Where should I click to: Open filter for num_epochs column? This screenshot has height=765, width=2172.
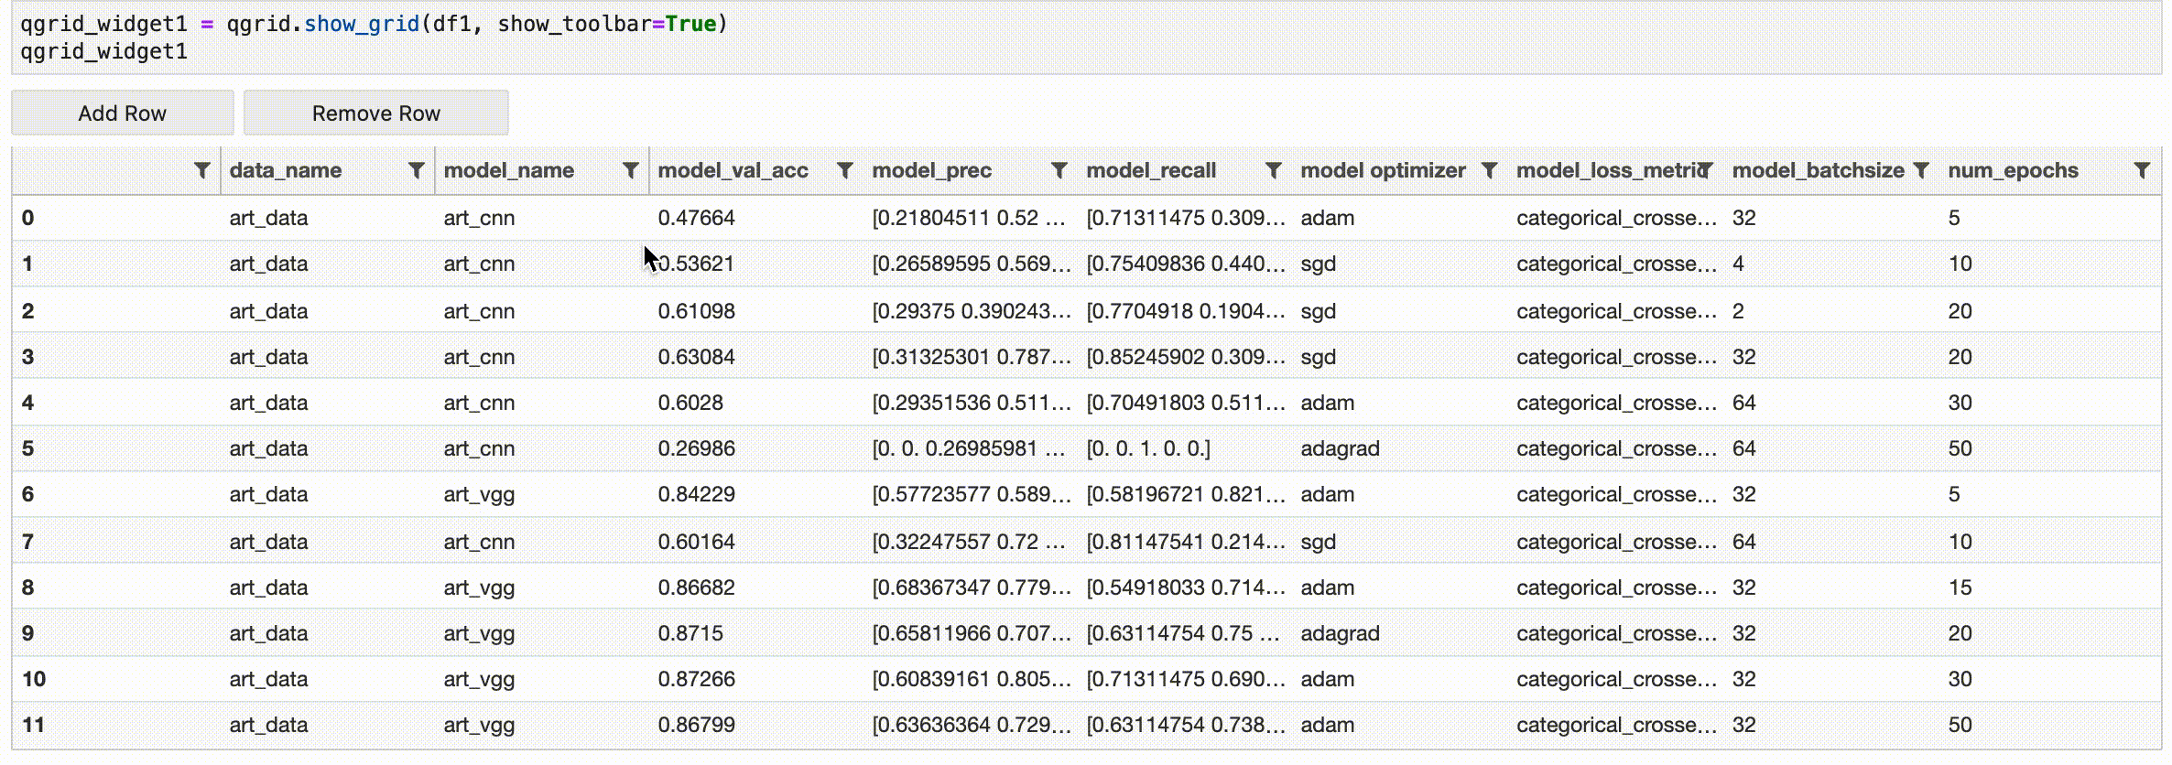click(x=2141, y=170)
